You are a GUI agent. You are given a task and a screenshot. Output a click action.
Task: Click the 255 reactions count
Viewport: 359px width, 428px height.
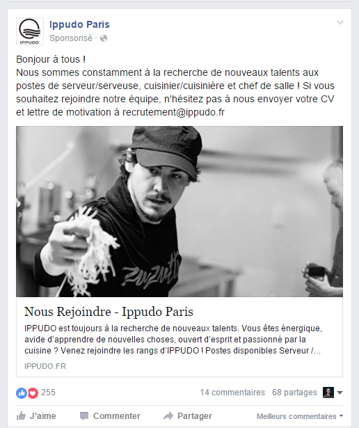coord(48,393)
